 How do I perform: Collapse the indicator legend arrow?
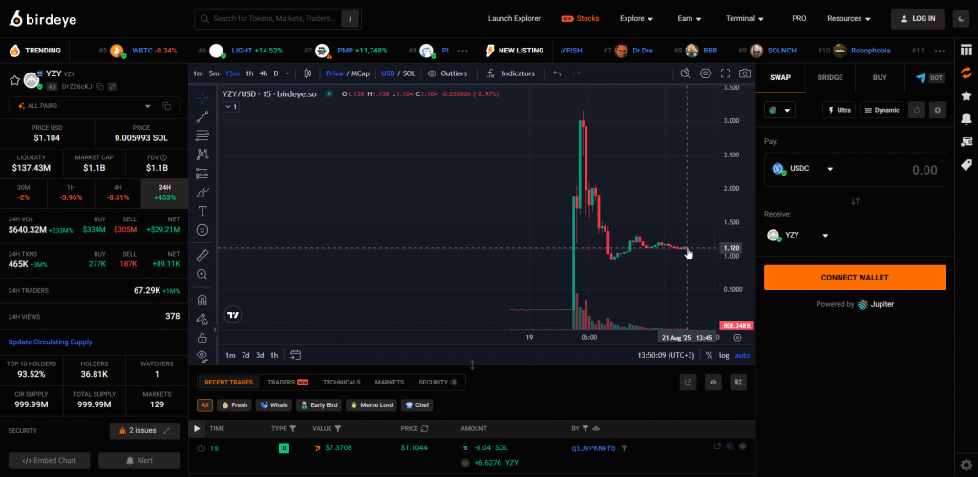point(231,107)
